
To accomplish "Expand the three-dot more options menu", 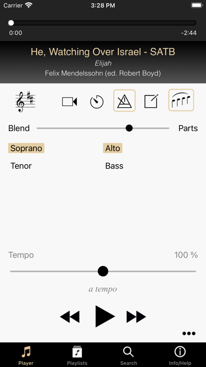I will point(189,333).
